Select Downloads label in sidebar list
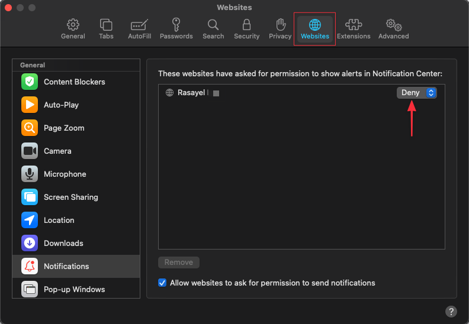 [x=63, y=244]
